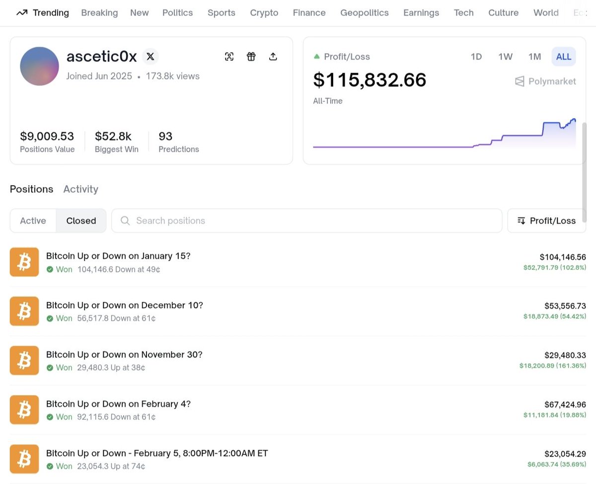Select the 1W chart range
This screenshot has width=596, height=484.
click(505, 57)
